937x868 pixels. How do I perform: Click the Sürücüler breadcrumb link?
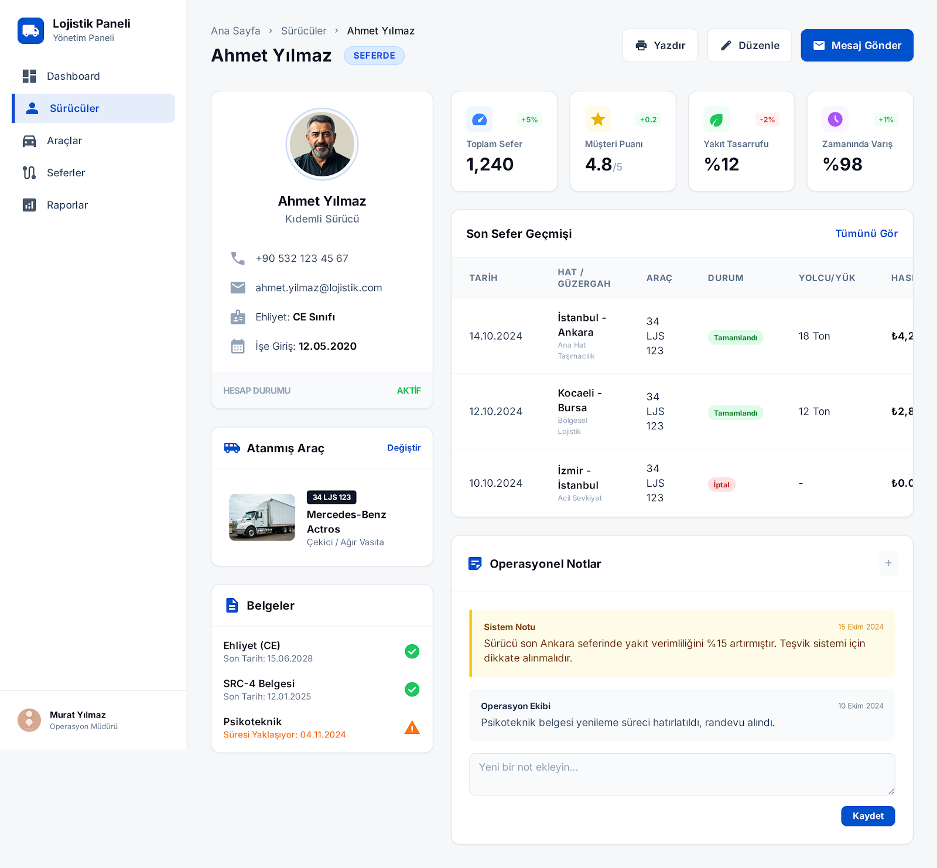click(303, 31)
